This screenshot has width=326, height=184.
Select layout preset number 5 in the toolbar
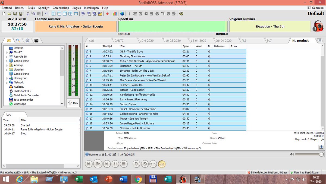[152, 14]
